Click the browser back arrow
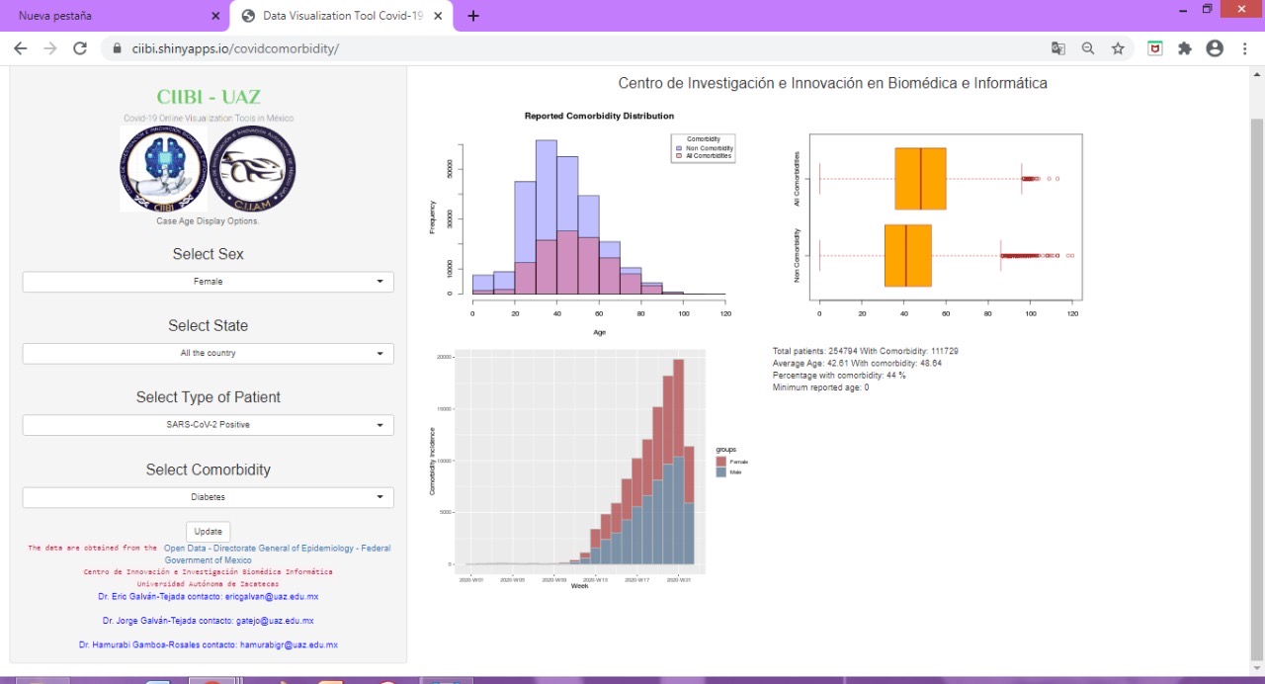The height and width of the screenshot is (684, 1265). (21, 48)
